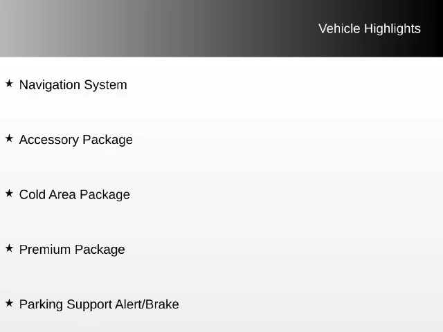Select the Navigation System highlight text
The height and width of the screenshot is (332, 443).
tap(73, 85)
